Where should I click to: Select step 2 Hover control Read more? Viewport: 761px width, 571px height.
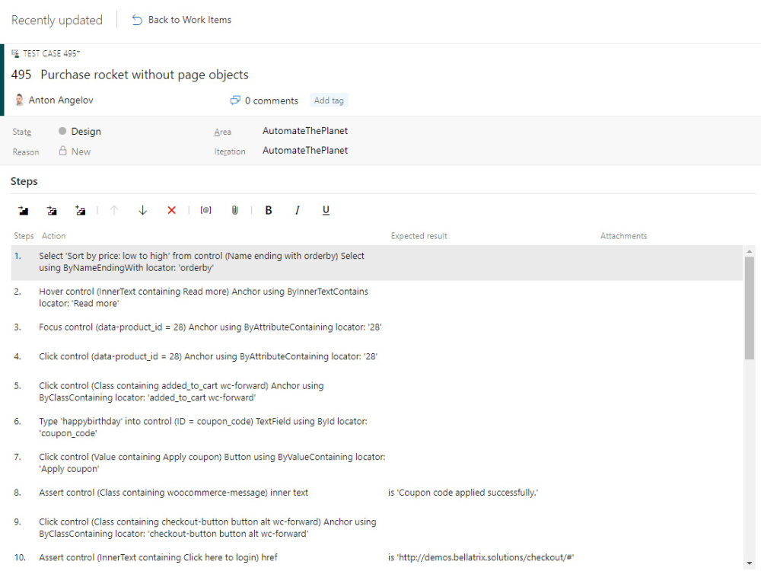click(x=203, y=298)
